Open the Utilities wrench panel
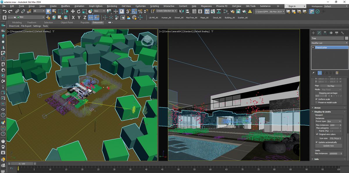The image size is (349, 173). coord(342,33)
